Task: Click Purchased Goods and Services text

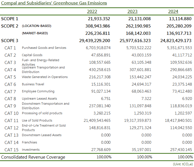Action: [44, 48]
